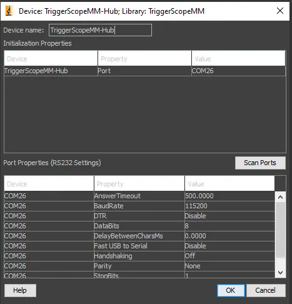Select the DTR property cell
Viewport: 292px width, 304px height.
pos(139,216)
